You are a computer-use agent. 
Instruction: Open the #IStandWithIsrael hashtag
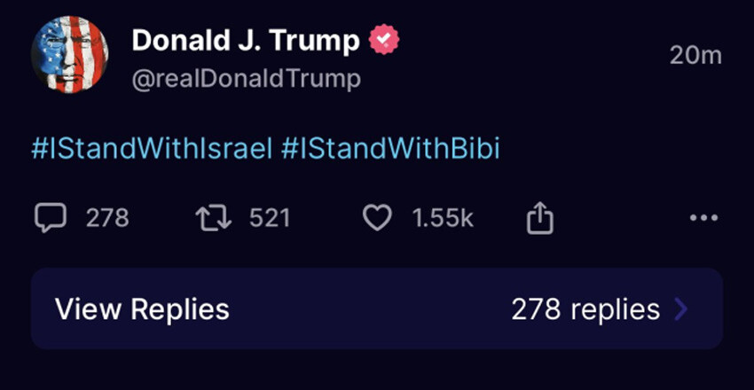[x=152, y=149]
